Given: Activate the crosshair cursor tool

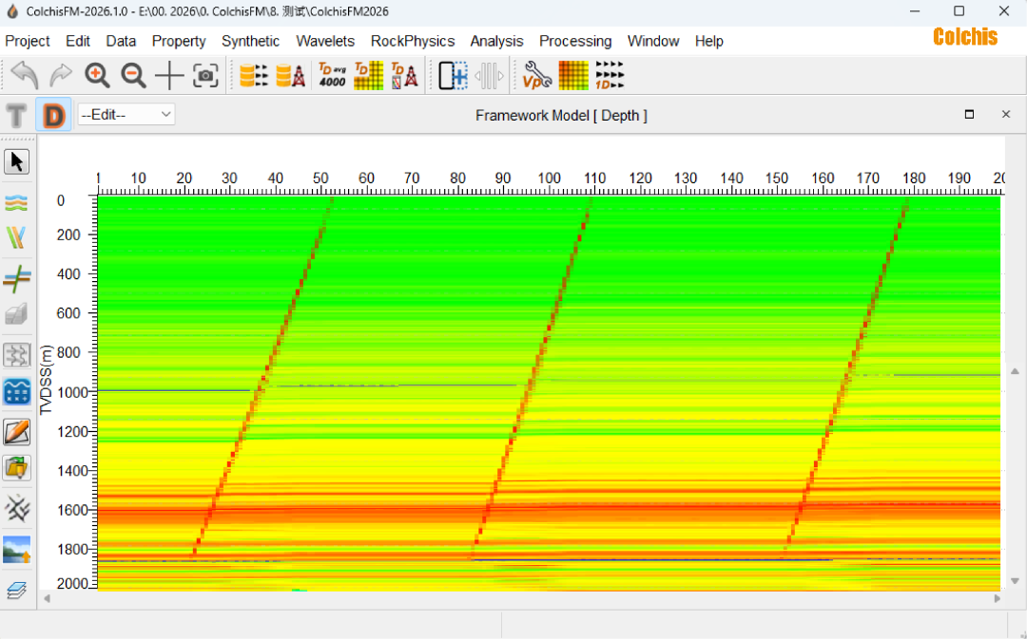Looking at the screenshot, I should (169, 76).
